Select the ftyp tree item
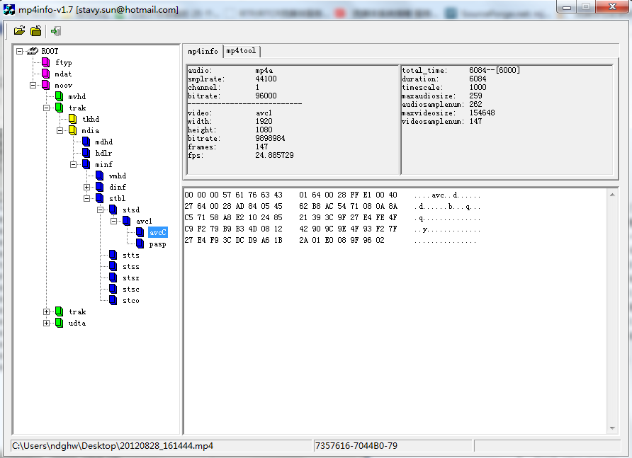Screen dimensions: 632x458 pos(64,62)
